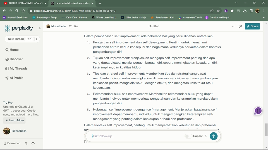Click the Try Pro heading

pyautogui.click(x=8, y=103)
